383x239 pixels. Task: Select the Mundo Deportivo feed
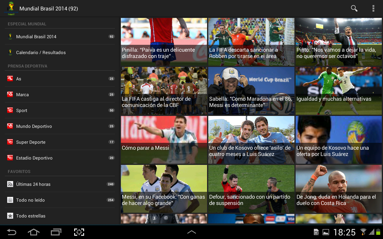click(x=60, y=126)
